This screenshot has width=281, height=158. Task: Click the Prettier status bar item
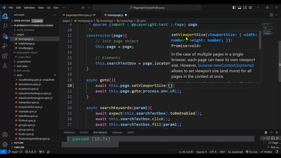(267, 152)
